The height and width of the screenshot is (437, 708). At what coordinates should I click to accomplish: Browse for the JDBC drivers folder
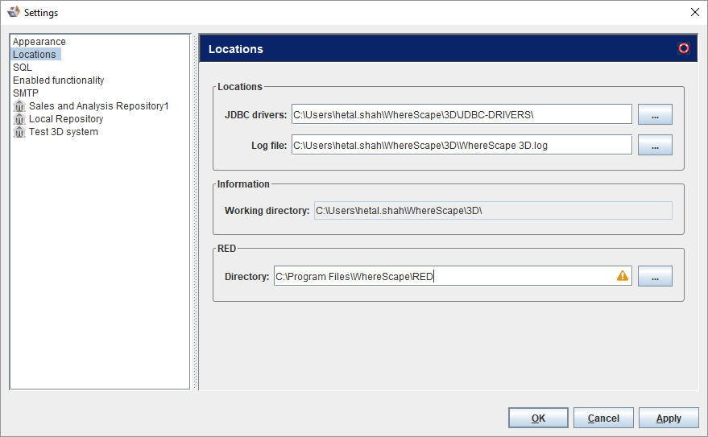click(655, 115)
